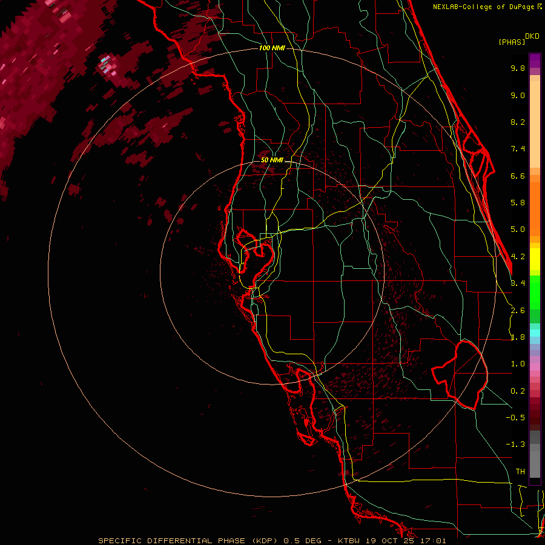The image size is (545, 545).
Task: Select the 9.8 value on the scale
Action: [x=518, y=68]
